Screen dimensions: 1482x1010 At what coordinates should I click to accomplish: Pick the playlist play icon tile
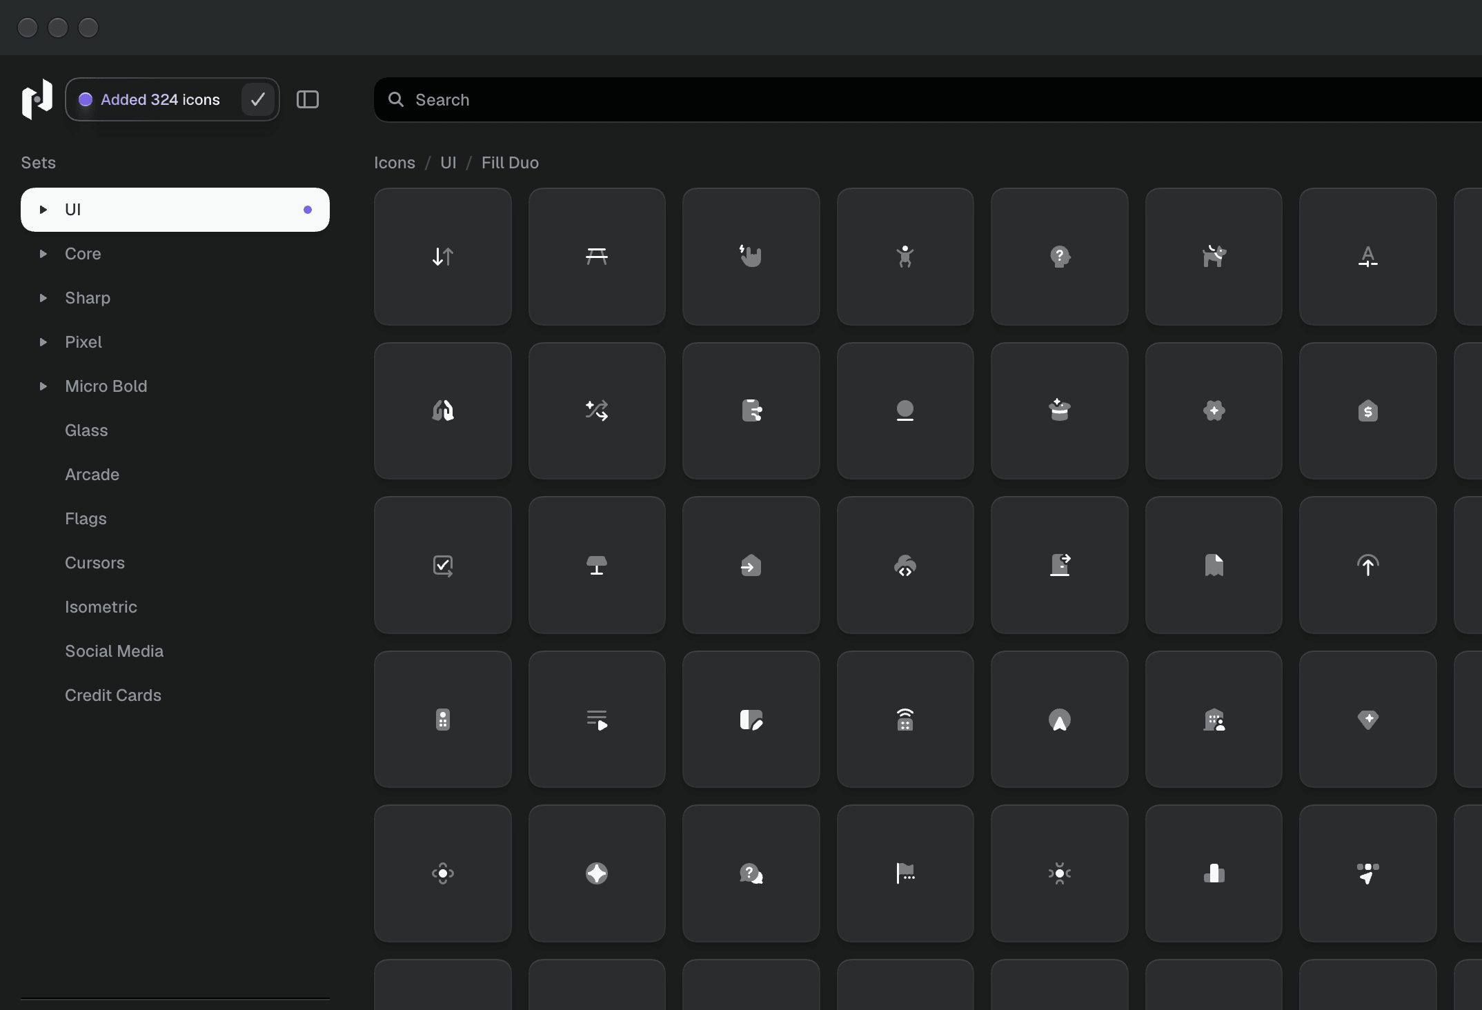[597, 720]
